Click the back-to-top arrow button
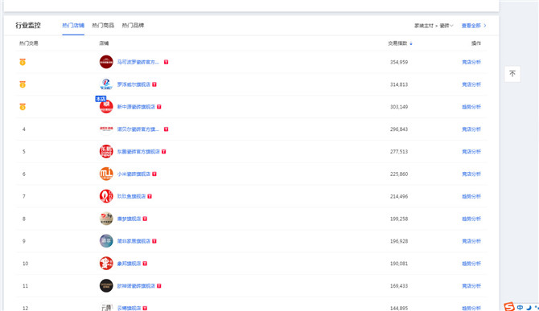 [x=512, y=74]
